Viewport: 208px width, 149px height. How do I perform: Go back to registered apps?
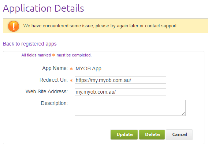[30, 44]
